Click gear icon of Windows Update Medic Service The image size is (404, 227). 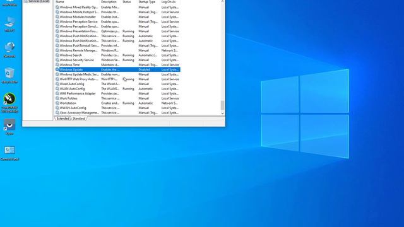tap(57, 74)
